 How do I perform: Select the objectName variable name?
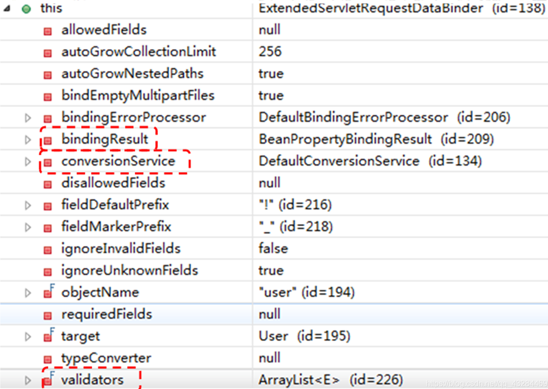tap(100, 292)
